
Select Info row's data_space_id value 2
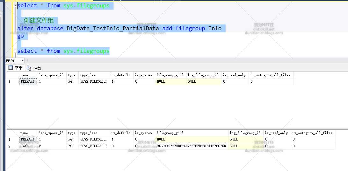pos(52,146)
